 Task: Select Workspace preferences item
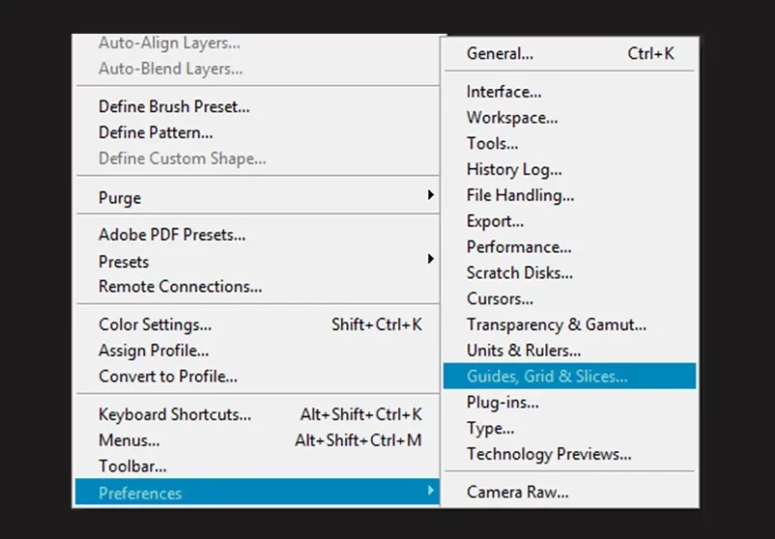click(x=570, y=117)
